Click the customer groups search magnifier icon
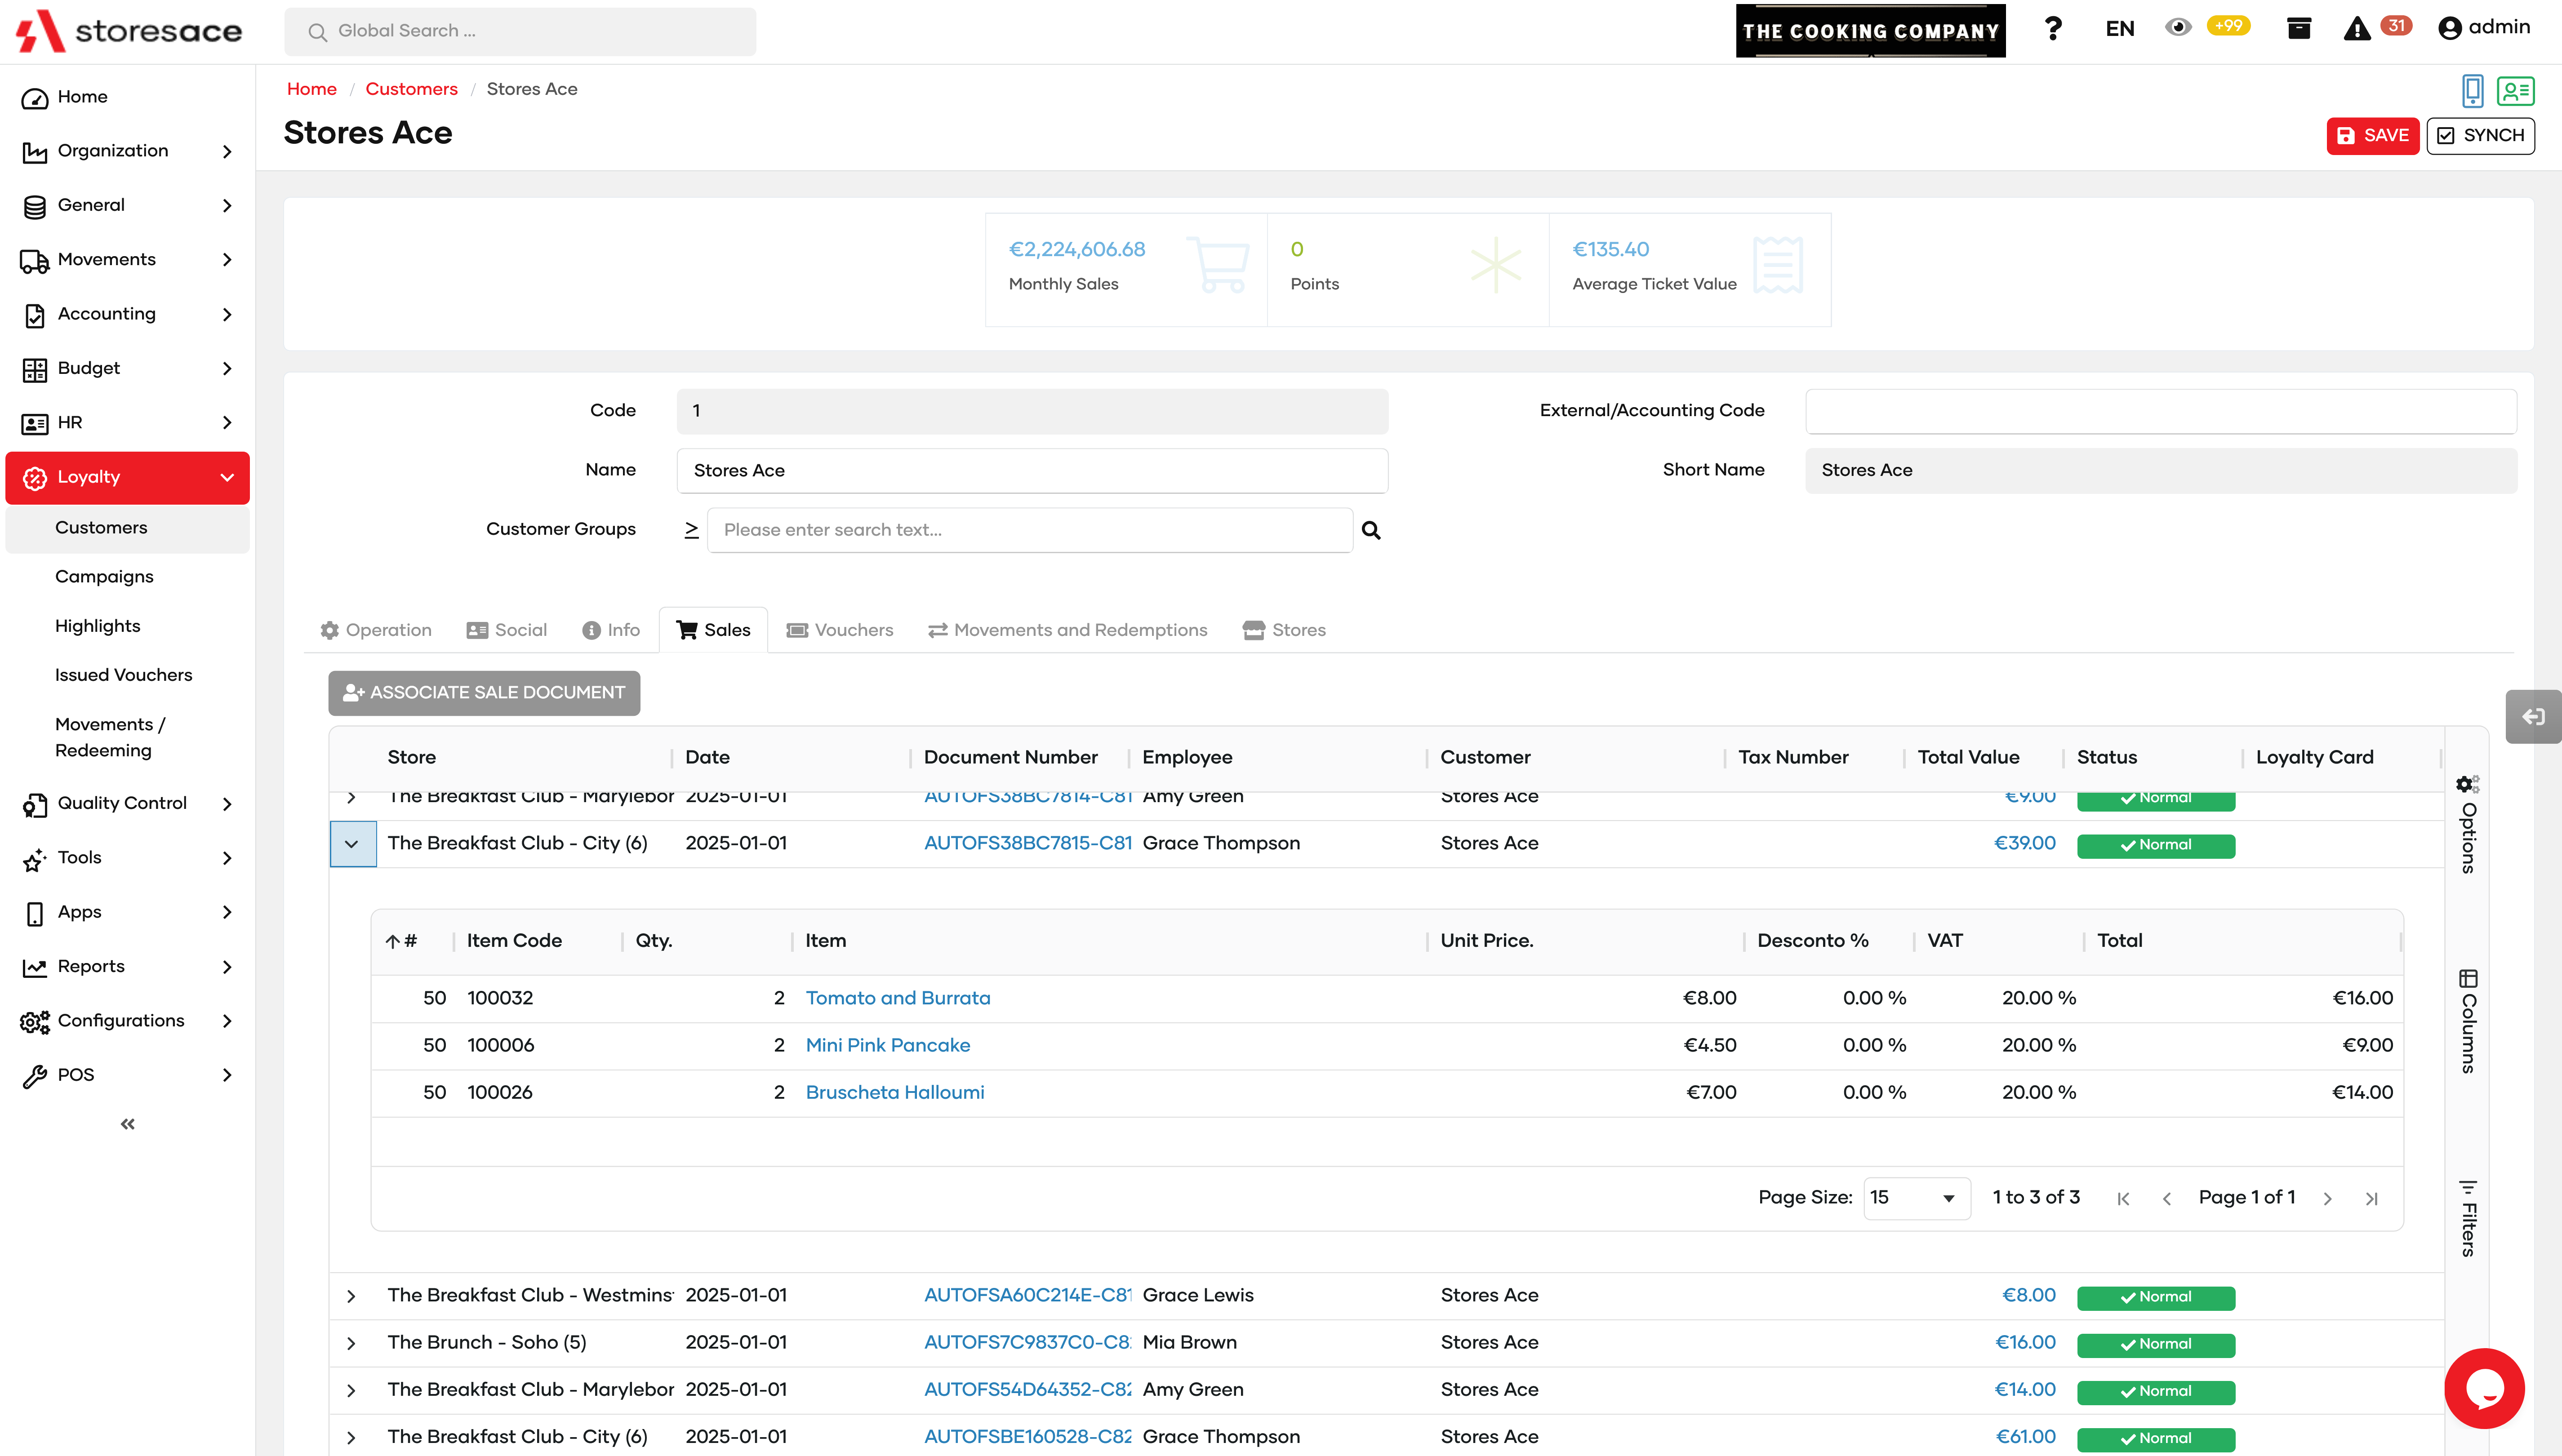The image size is (2562, 1456). 1371,530
